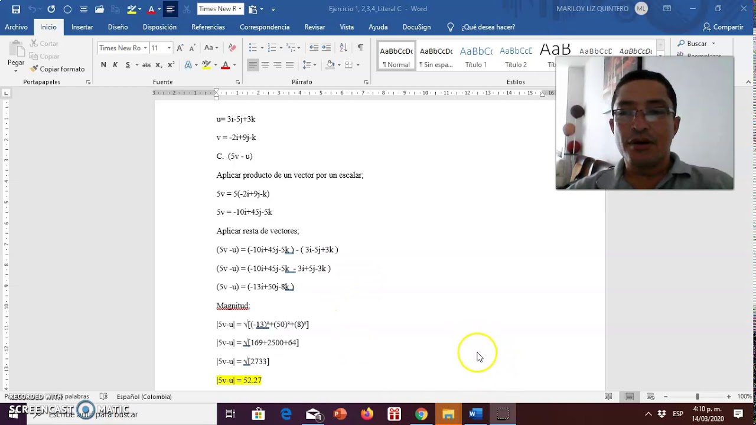Expand the Pegar paste options arrow

pyautogui.click(x=16, y=70)
